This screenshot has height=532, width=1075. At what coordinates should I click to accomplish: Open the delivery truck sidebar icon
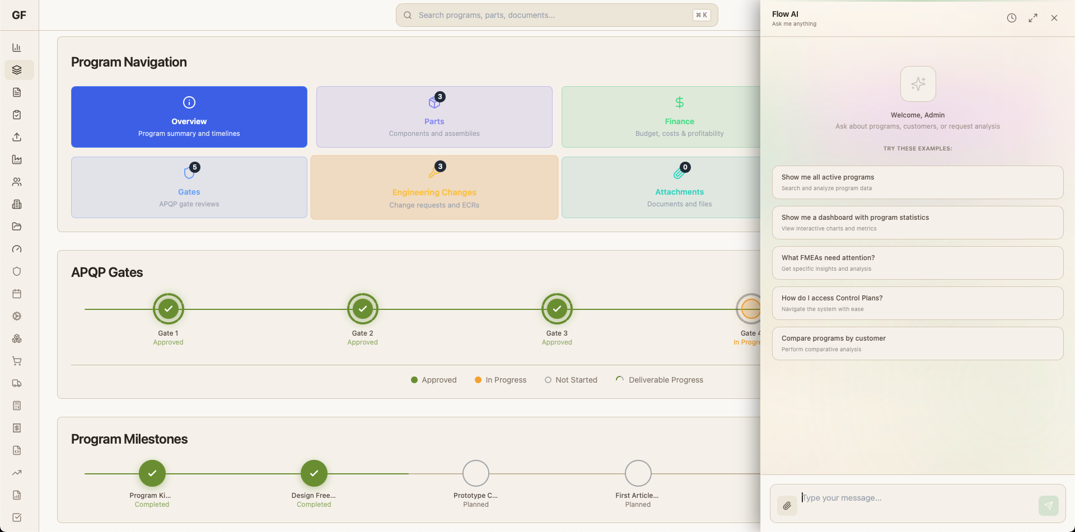click(x=17, y=383)
